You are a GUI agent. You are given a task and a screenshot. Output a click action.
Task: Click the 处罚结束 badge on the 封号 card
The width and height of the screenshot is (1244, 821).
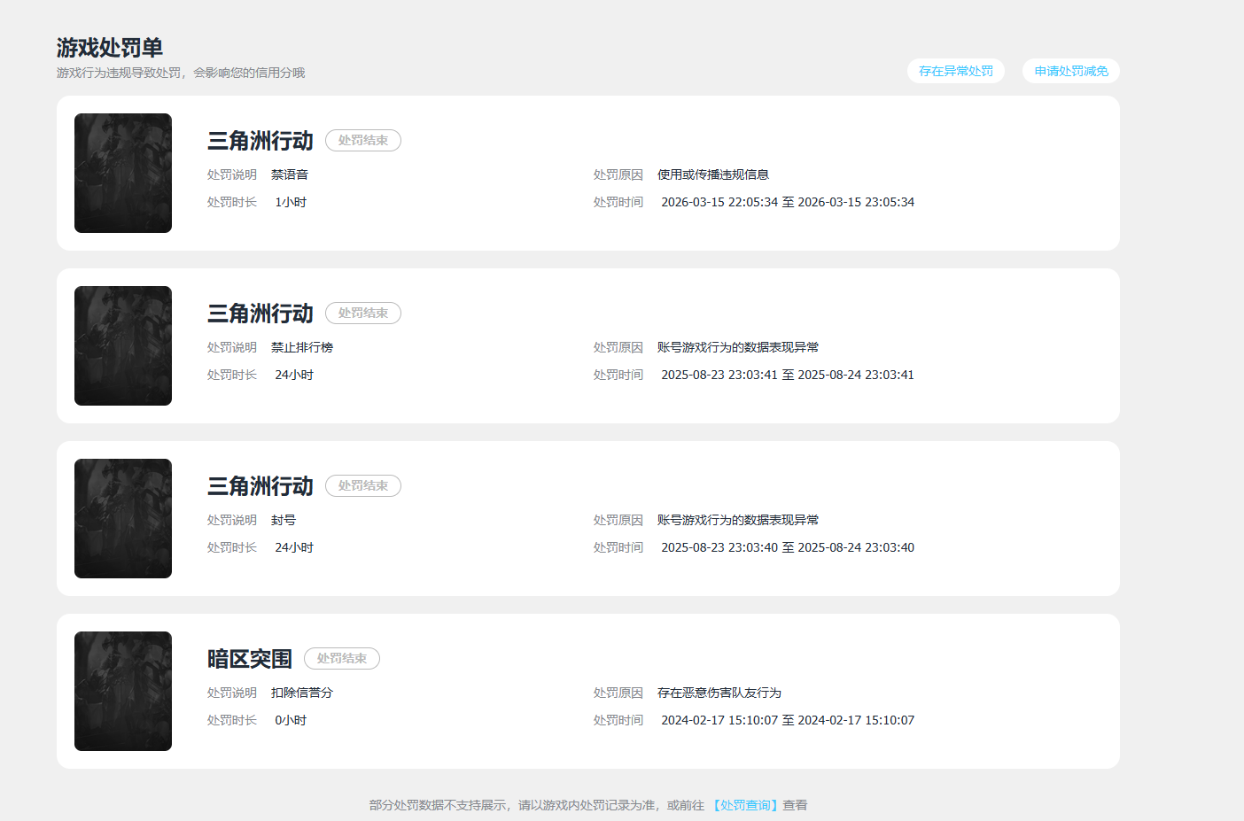[x=363, y=485]
